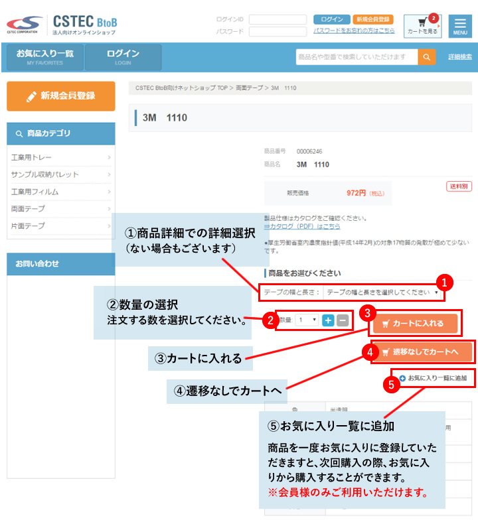Open the お気に入り一覧 MY FAVORITES tab

(x=45, y=57)
